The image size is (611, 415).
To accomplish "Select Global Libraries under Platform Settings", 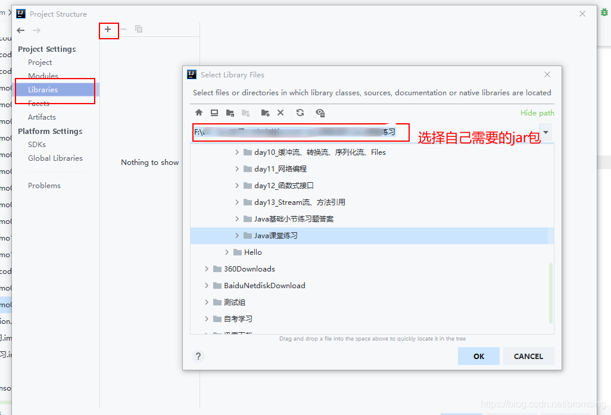I will pos(55,158).
